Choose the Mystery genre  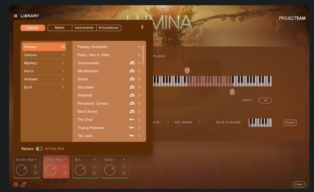44,63
